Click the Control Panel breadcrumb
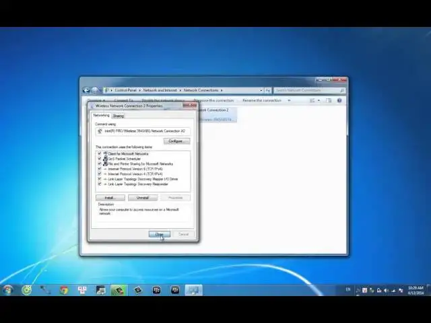This screenshot has width=431, height=323. click(x=126, y=90)
